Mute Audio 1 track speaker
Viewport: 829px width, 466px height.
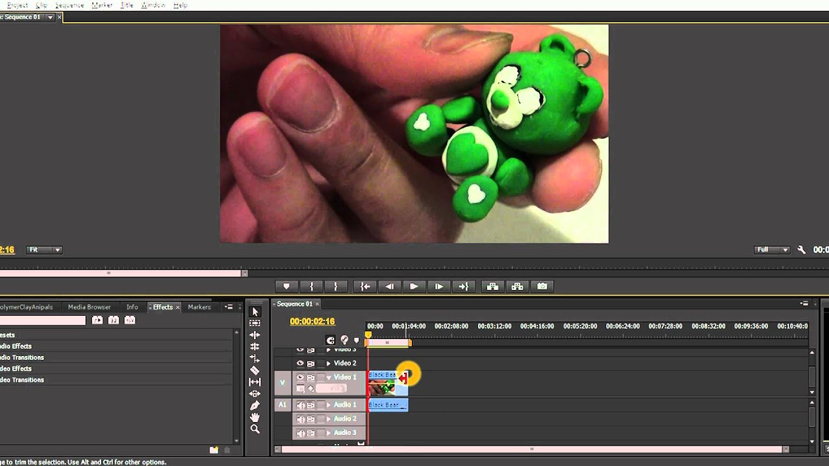[300, 405]
